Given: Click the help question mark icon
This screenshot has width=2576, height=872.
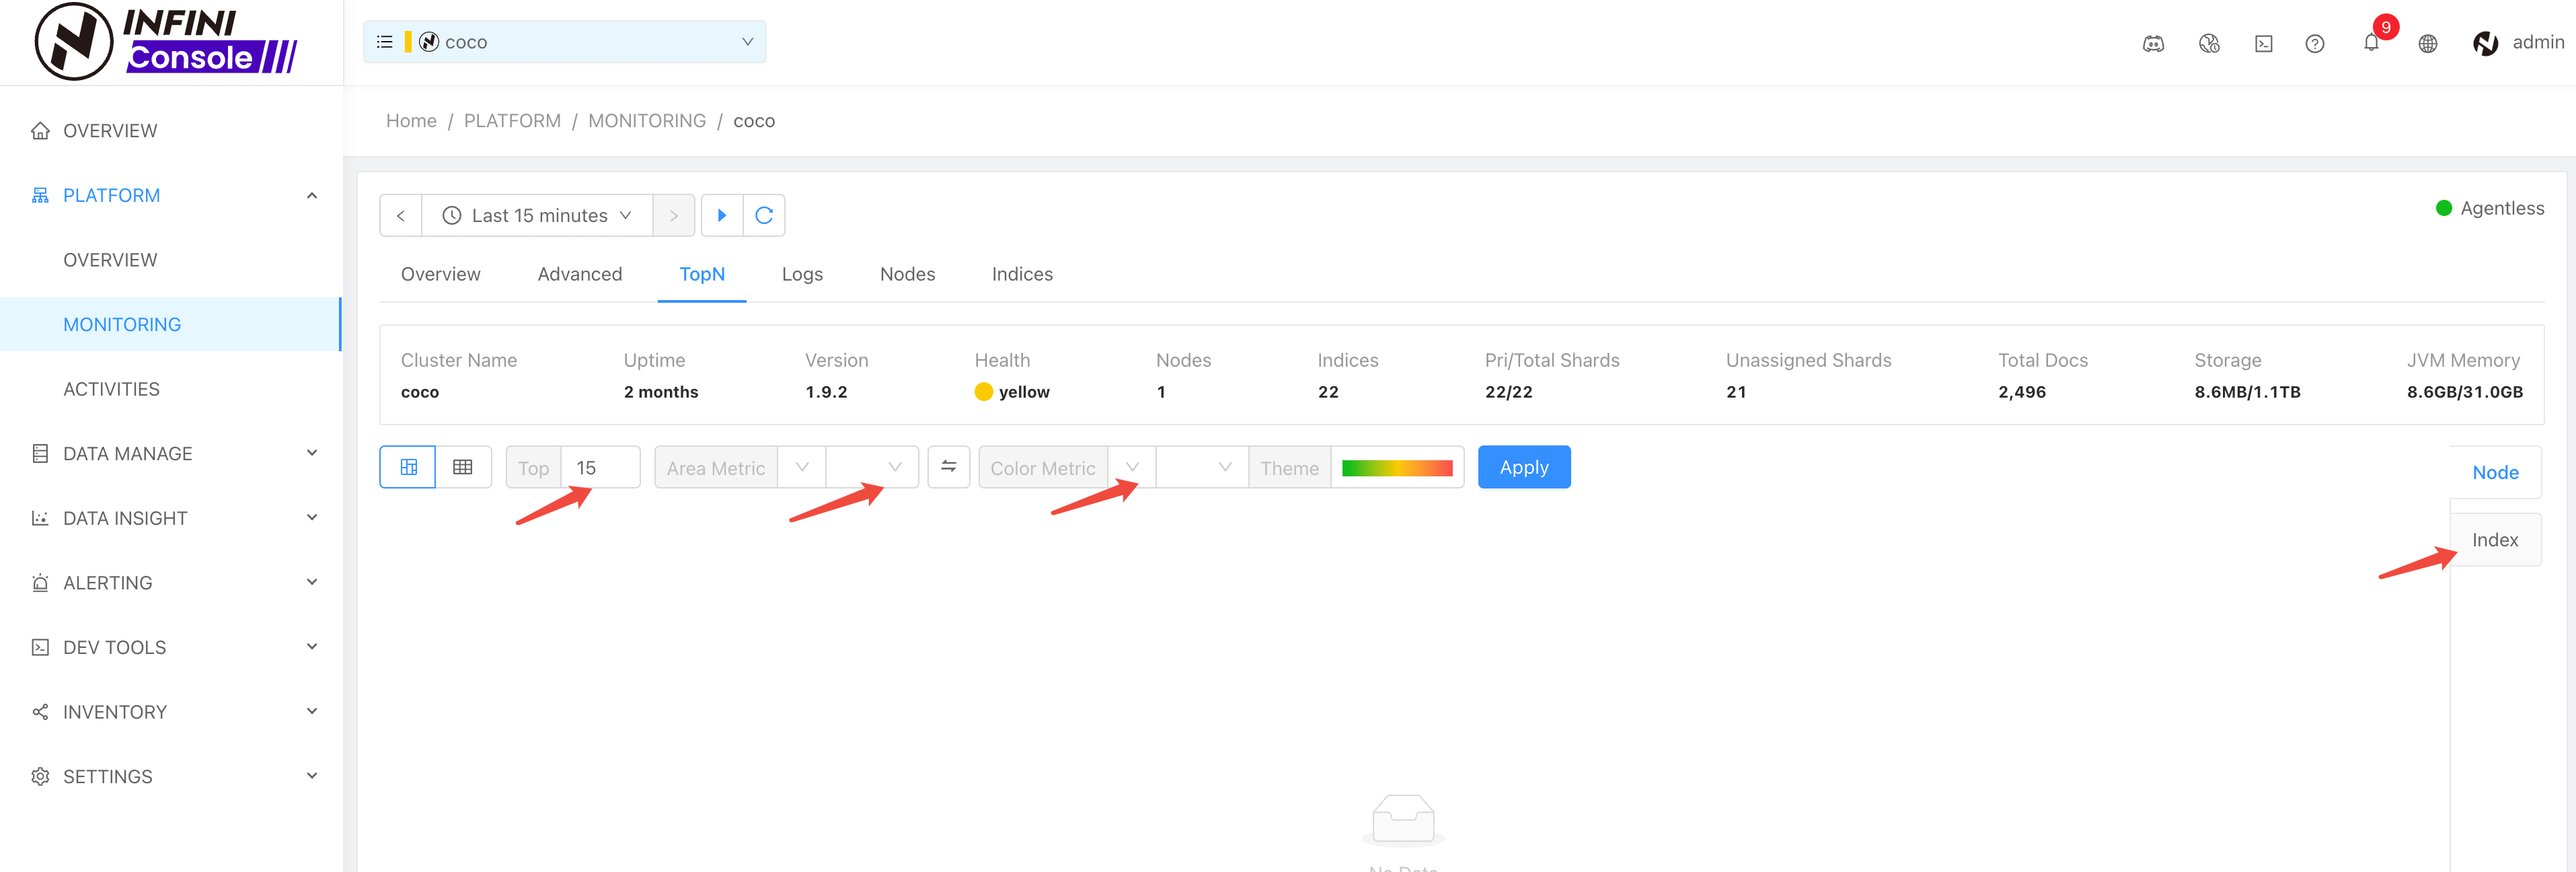Looking at the screenshot, I should pyautogui.click(x=2314, y=43).
